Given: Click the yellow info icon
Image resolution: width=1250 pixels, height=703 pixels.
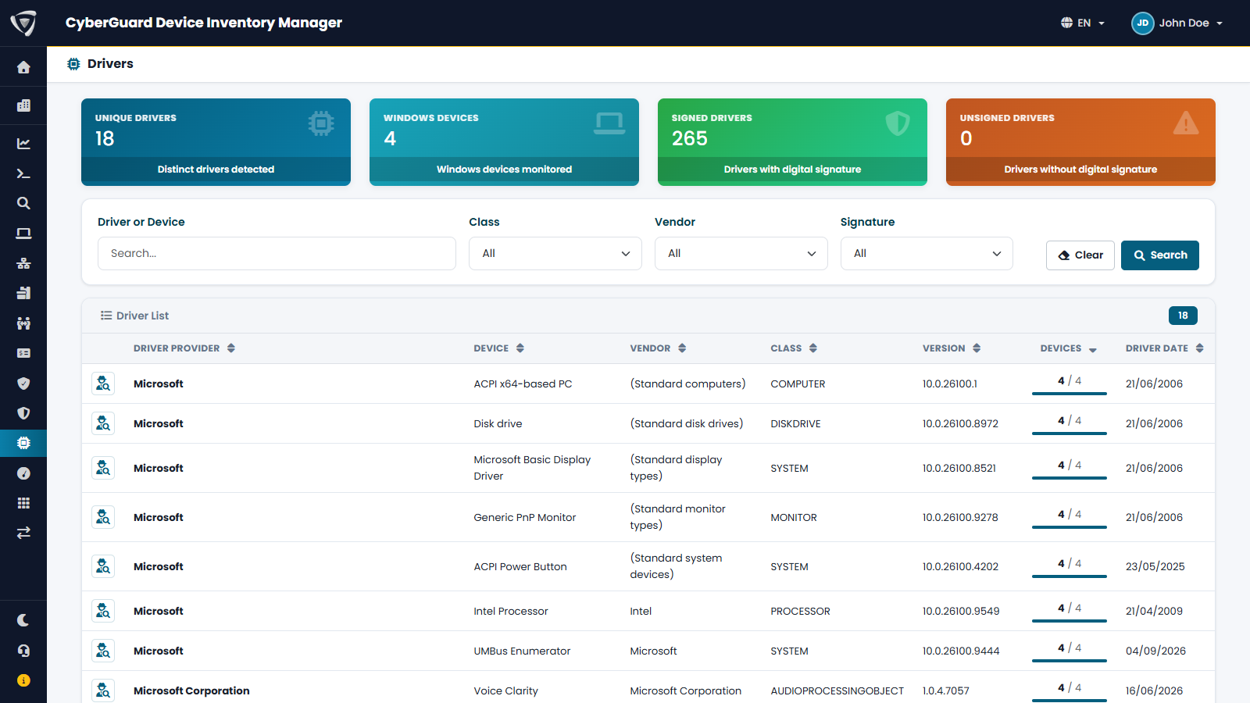Looking at the screenshot, I should (x=23, y=680).
